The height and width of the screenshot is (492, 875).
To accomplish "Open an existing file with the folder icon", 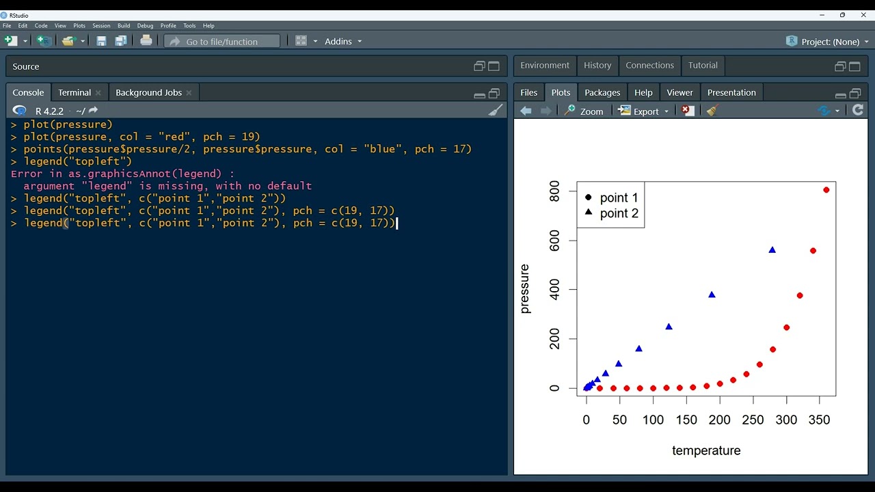I will [68, 41].
